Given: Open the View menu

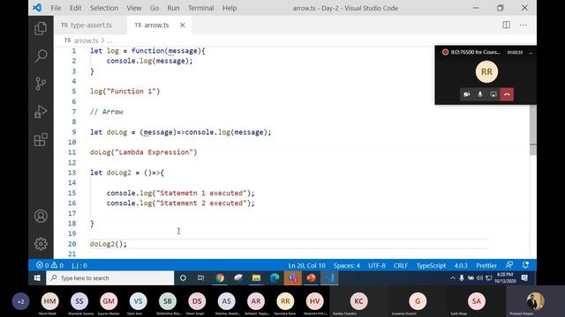Looking at the screenshot, I should (133, 8).
